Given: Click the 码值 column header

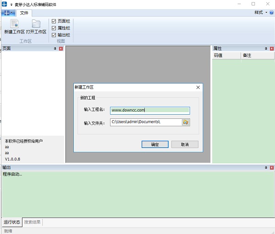Looking at the screenshot, I should pos(226,56).
